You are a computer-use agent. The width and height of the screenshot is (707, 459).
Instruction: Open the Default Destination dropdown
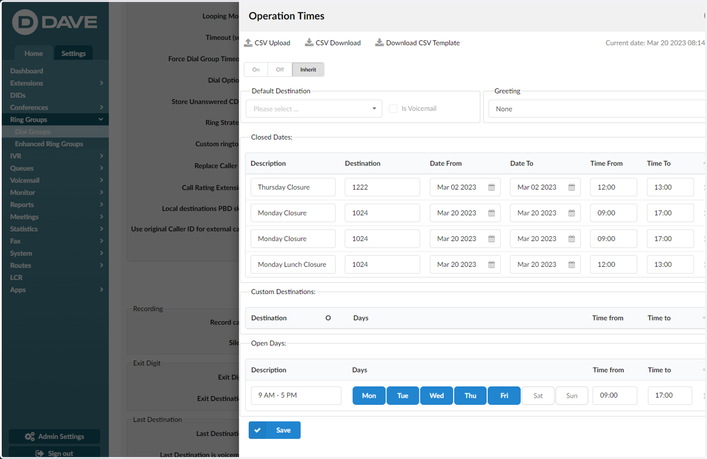point(314,109)
